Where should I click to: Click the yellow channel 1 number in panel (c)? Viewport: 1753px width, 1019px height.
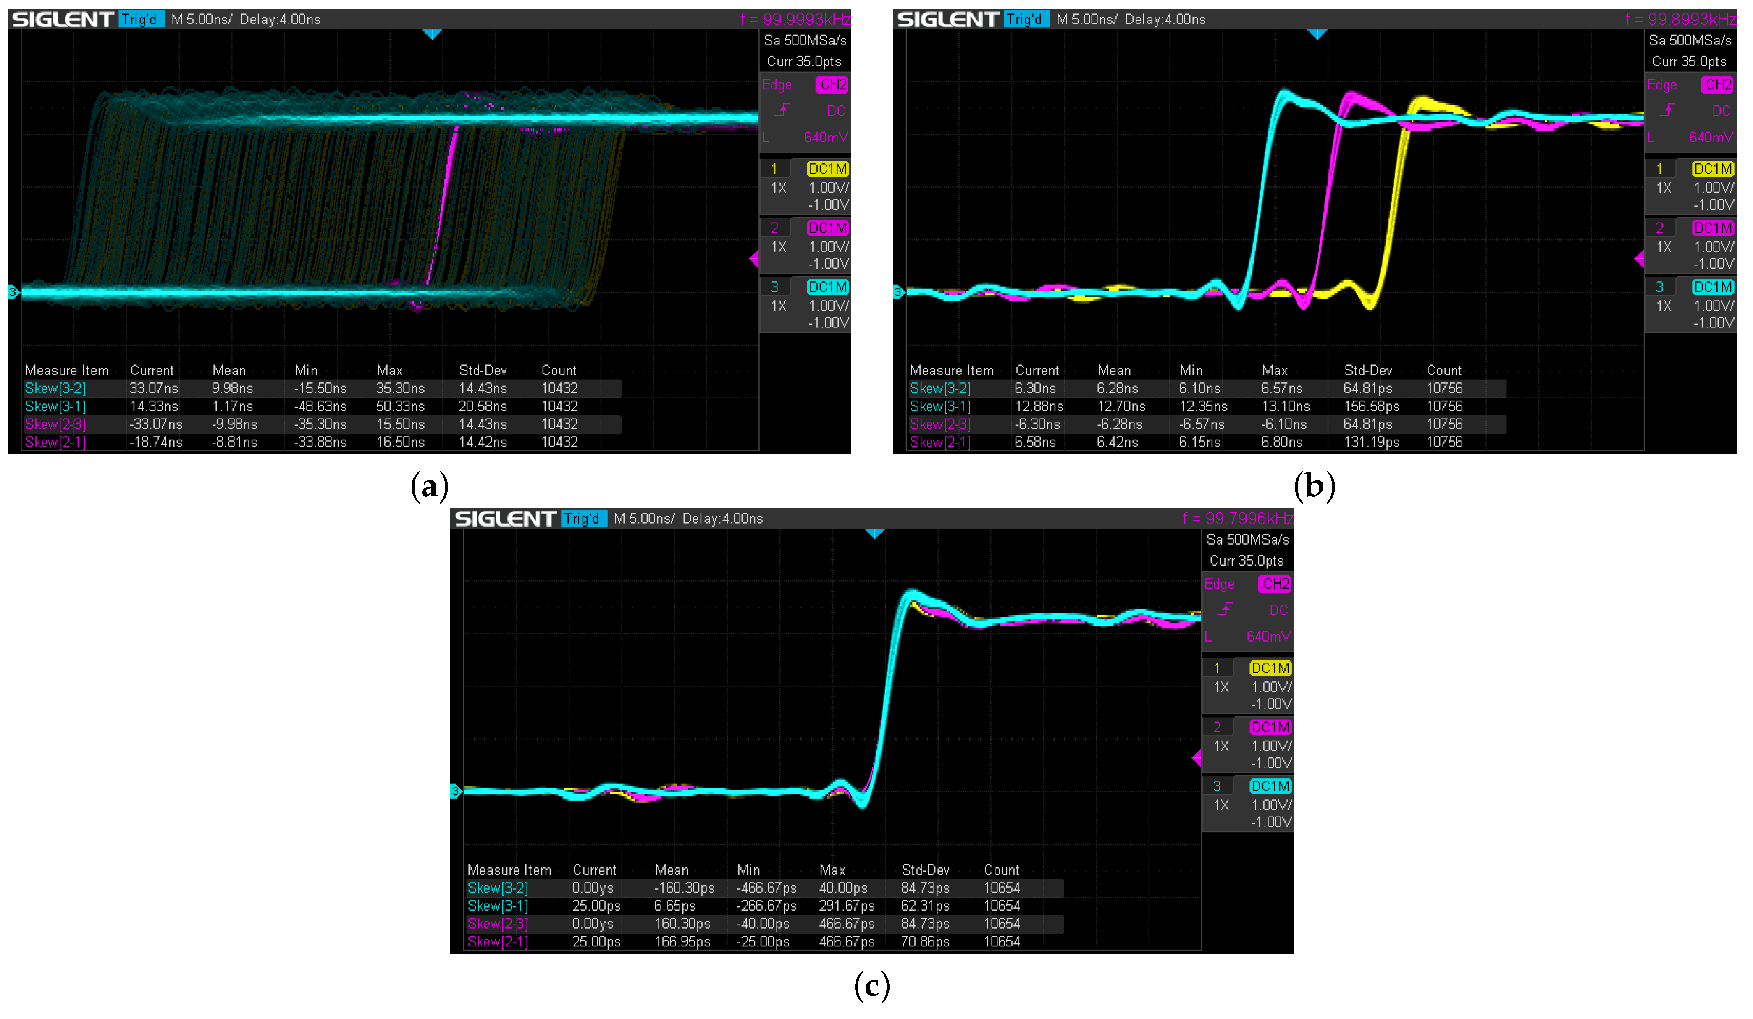coord(1217,668)
